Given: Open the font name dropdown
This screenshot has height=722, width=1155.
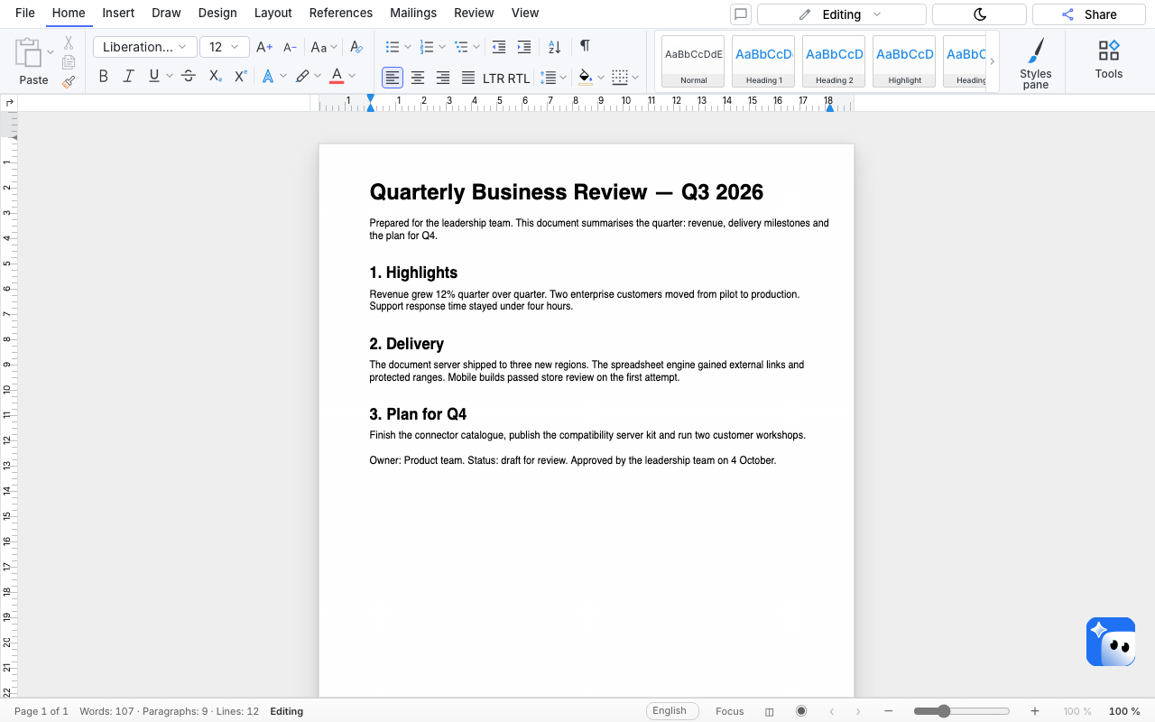Looking at the screenshot, I should tap(144, 47).
